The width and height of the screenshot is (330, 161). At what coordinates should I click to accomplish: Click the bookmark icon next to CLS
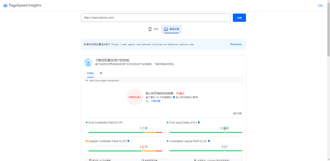point(209,141)
